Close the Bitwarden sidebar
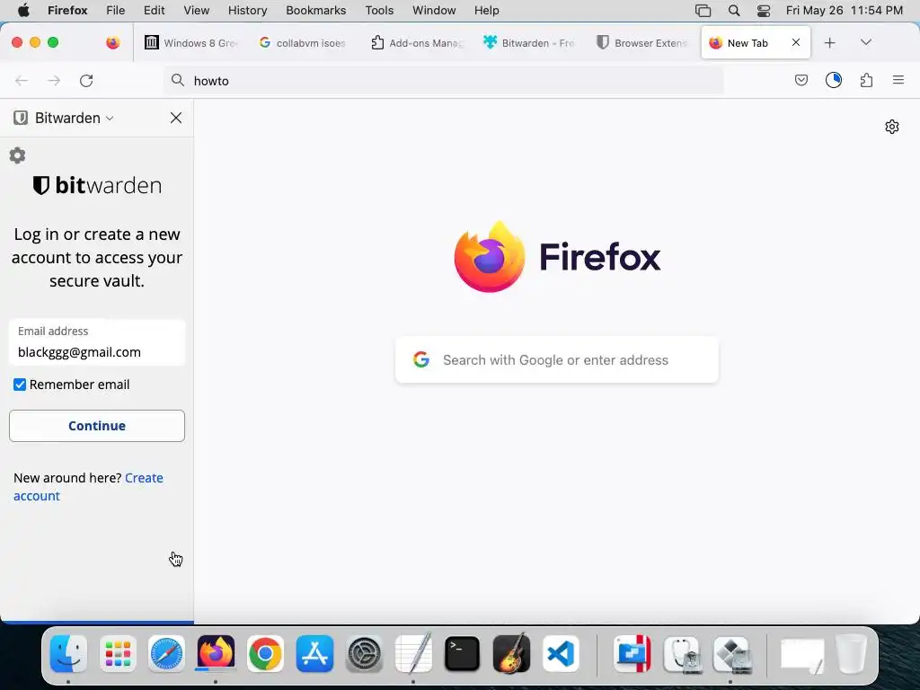 pyautogui.click(x=176, y=118)
